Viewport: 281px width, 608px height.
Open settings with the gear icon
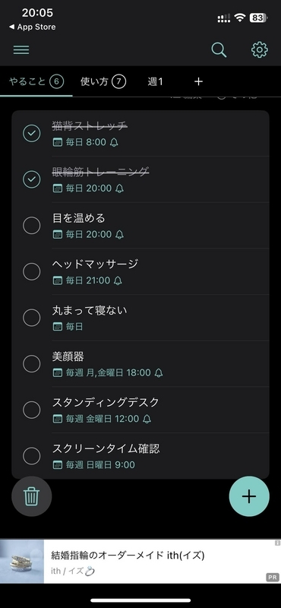[259, 50]
